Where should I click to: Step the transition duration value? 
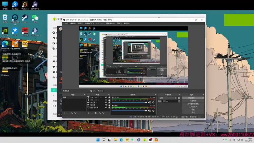179,101
